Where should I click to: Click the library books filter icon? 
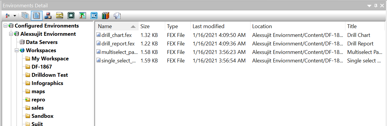pos(106,16)
